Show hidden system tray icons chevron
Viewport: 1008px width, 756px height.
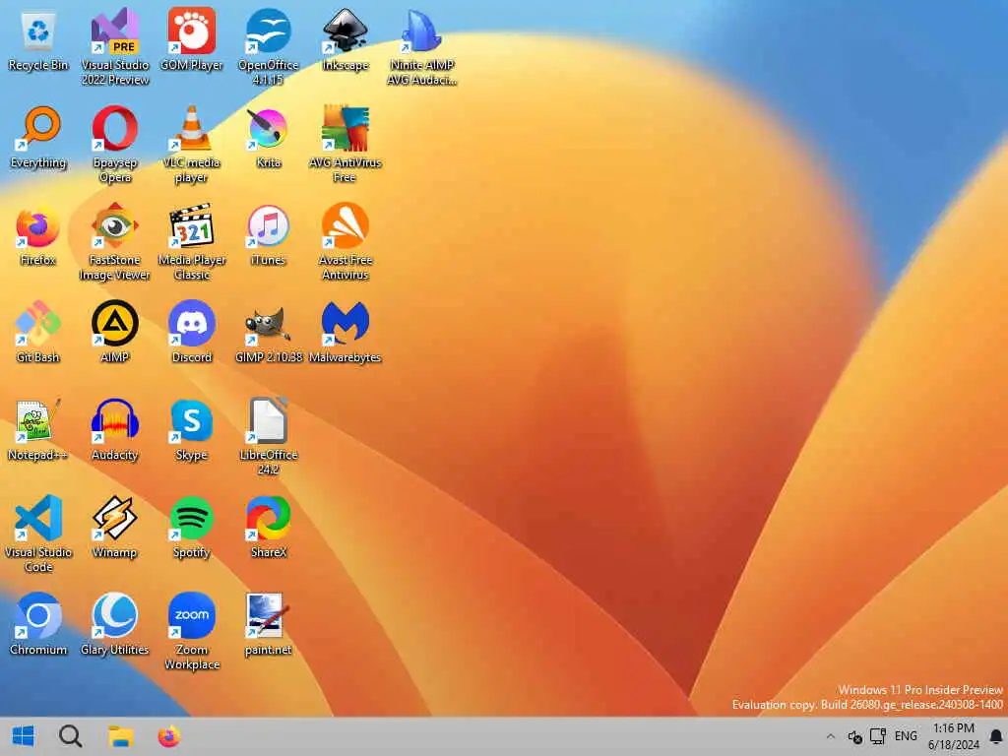pos(831,736)
